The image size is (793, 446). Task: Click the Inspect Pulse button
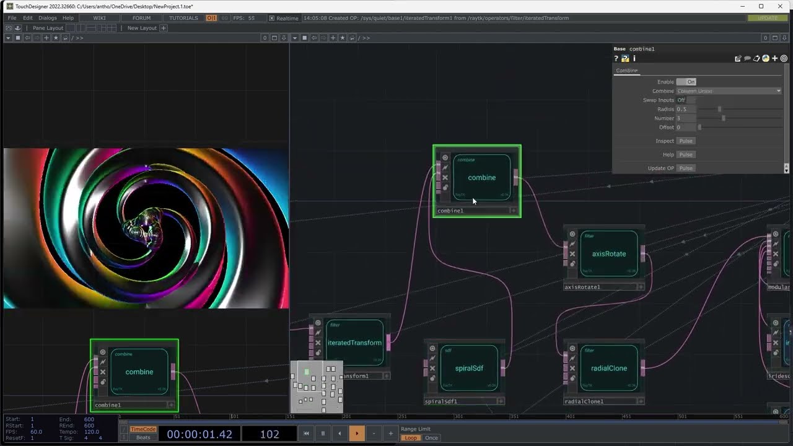pos(686,141)
